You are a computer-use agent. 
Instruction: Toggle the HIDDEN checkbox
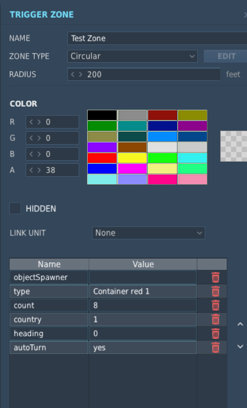coord(15,208)
